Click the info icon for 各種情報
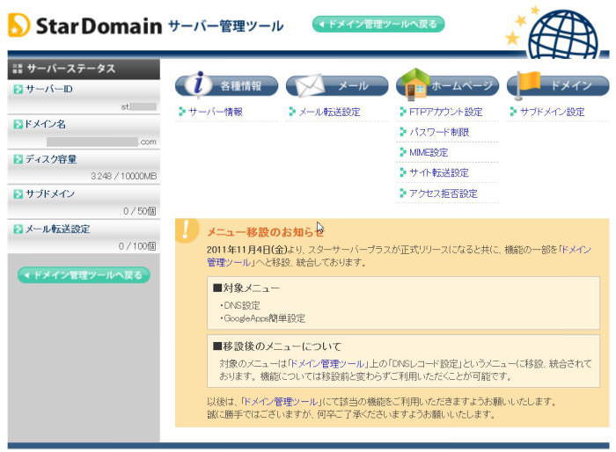This screenshot has width=616, height=452. [199, 83]
